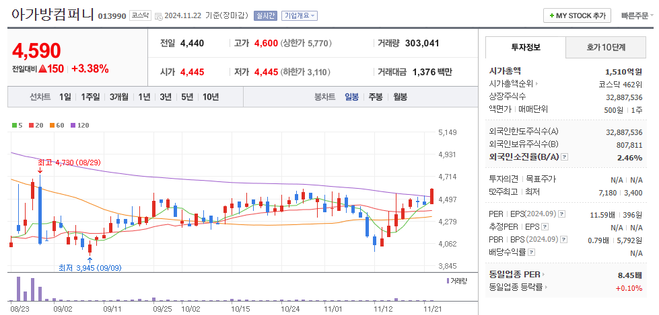Click the arrow next to 시가총액순위
Screen dimensions: 659x315
coord(536,84)
